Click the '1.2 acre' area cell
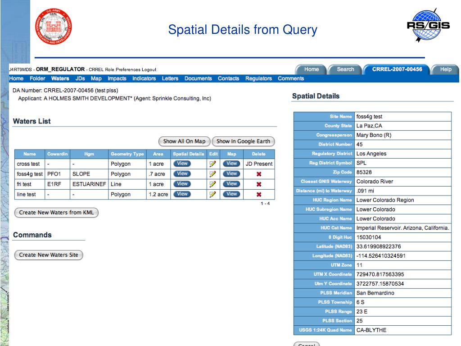This screenshot has width=461, height=346. pos(158,194)
